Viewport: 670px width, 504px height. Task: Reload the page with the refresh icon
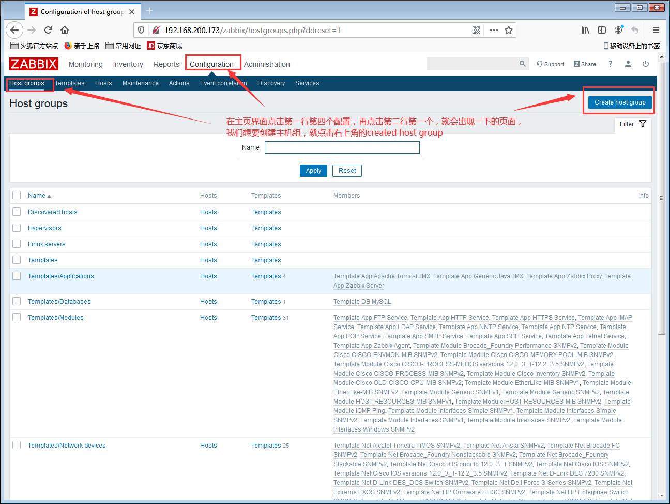coord(48,30)
